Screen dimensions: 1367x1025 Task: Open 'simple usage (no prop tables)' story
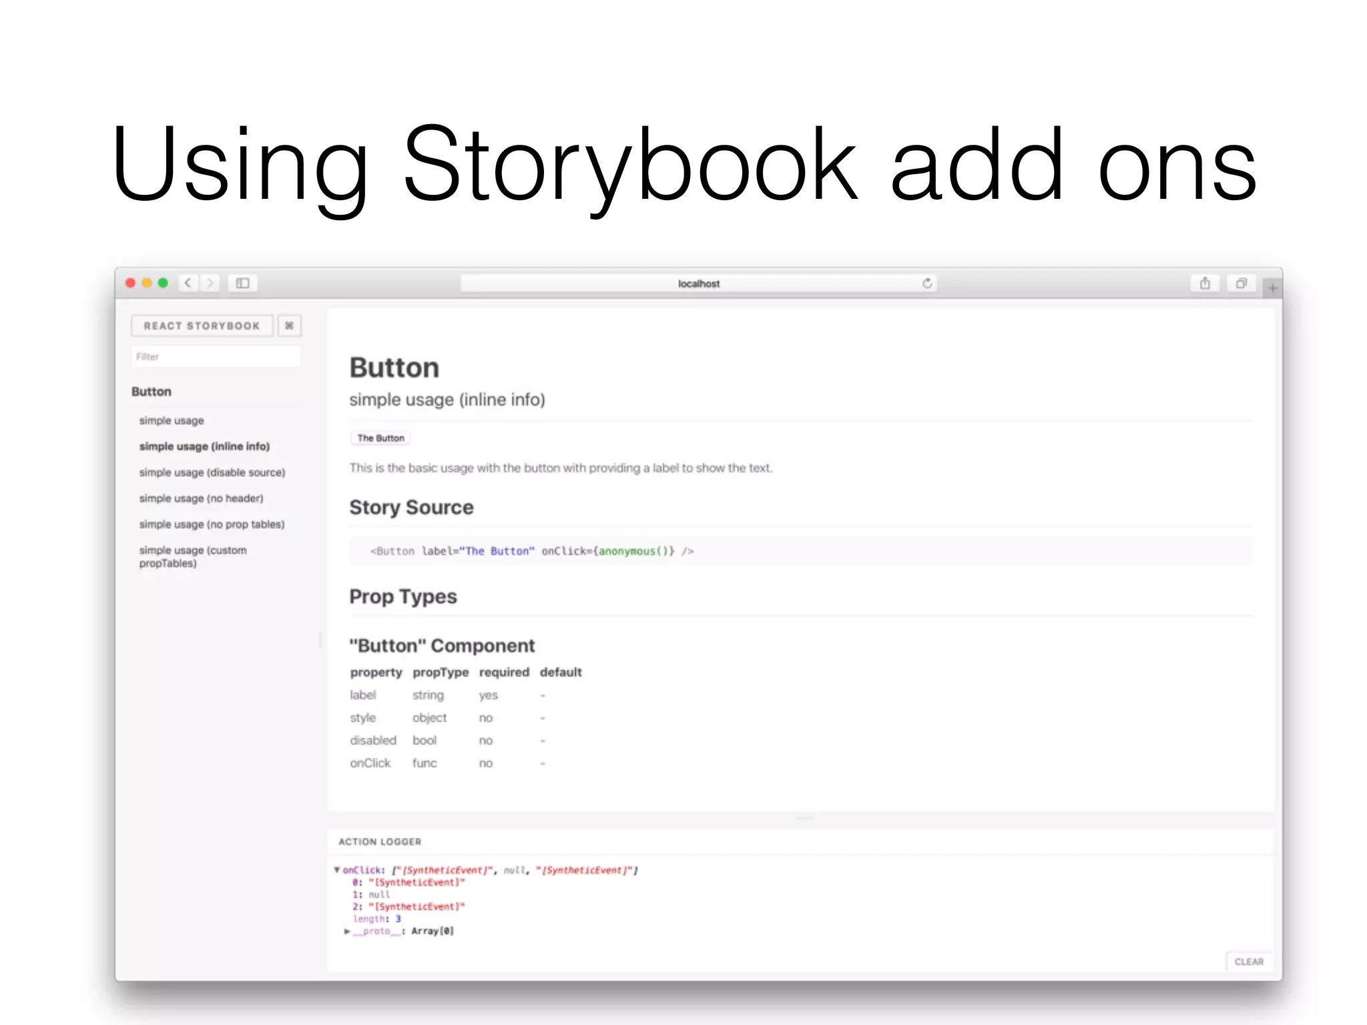coord(212,525)
